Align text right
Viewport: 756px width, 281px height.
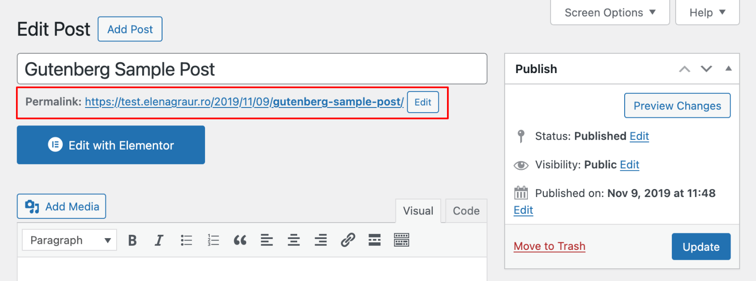click(x=321, y=240)
